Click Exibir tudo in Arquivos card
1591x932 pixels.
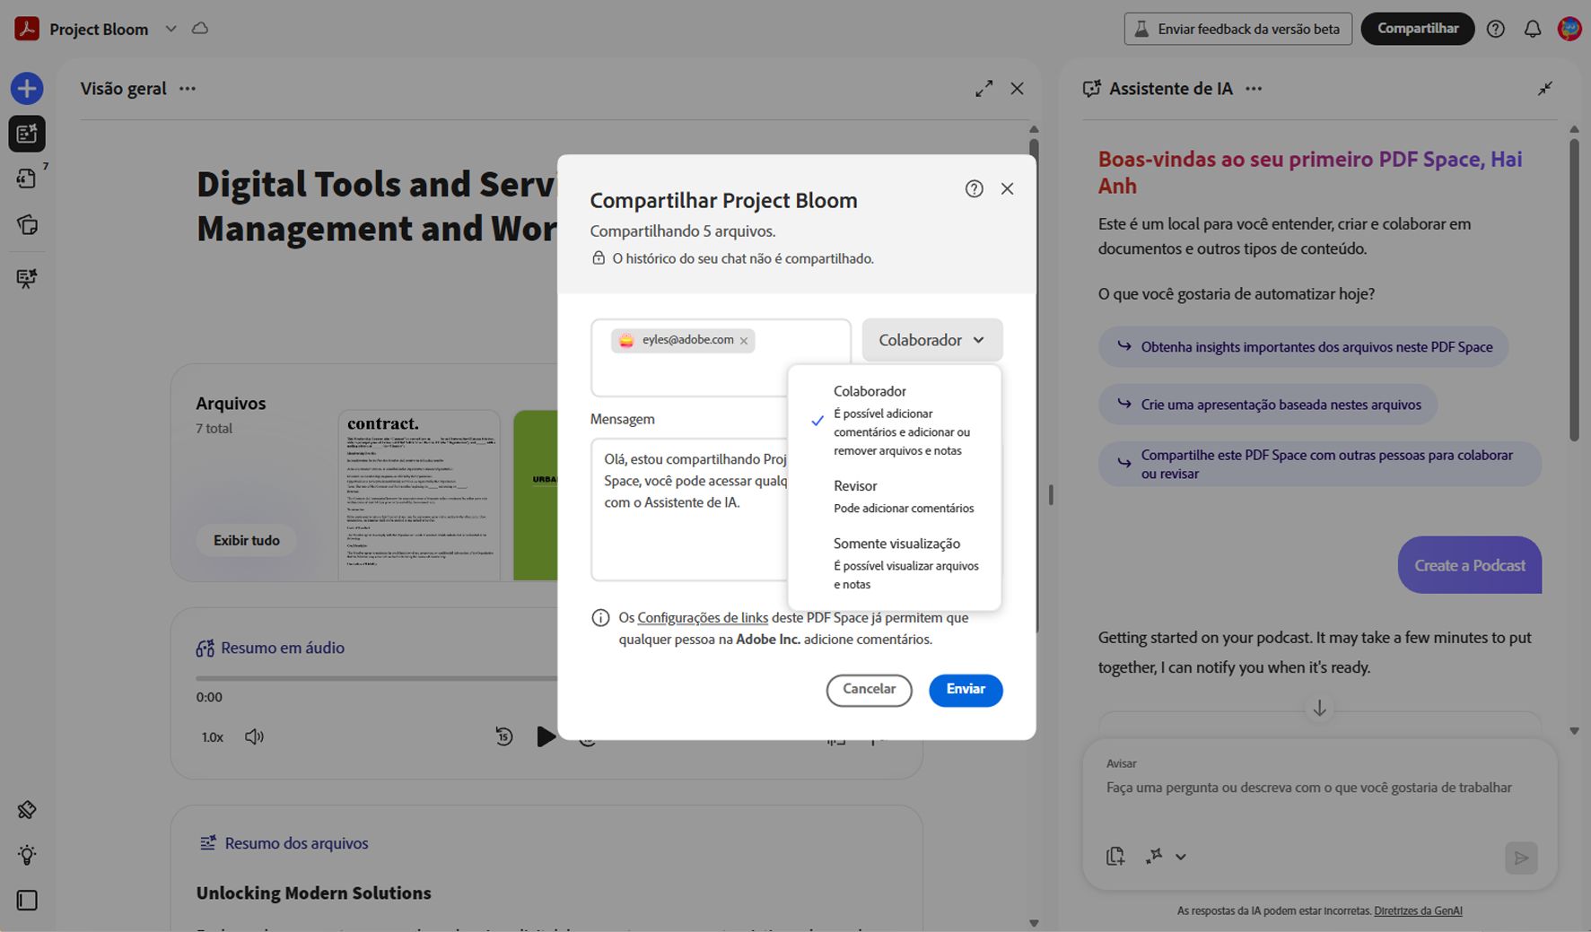(247, 540)
